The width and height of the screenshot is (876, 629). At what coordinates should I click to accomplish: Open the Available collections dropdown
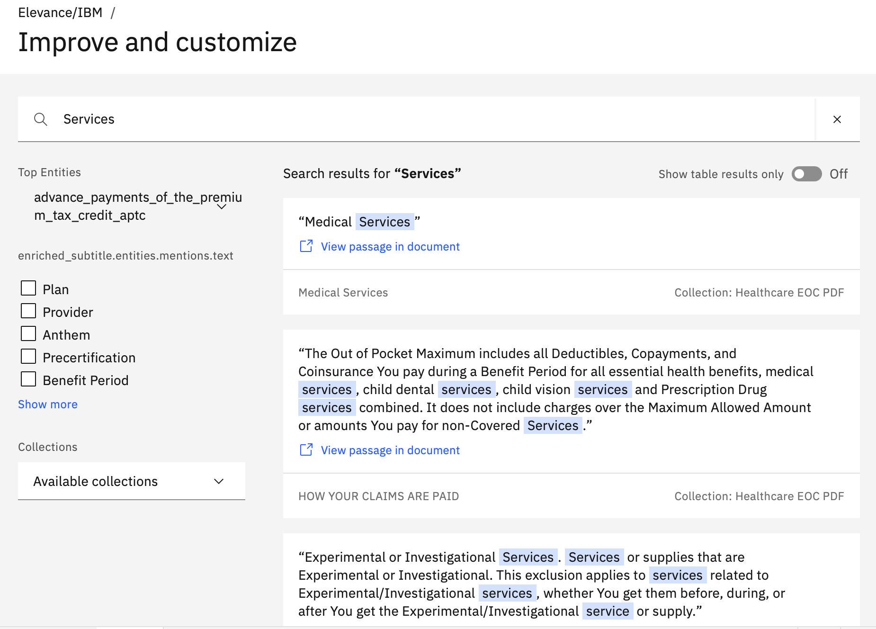click(131, 481)
